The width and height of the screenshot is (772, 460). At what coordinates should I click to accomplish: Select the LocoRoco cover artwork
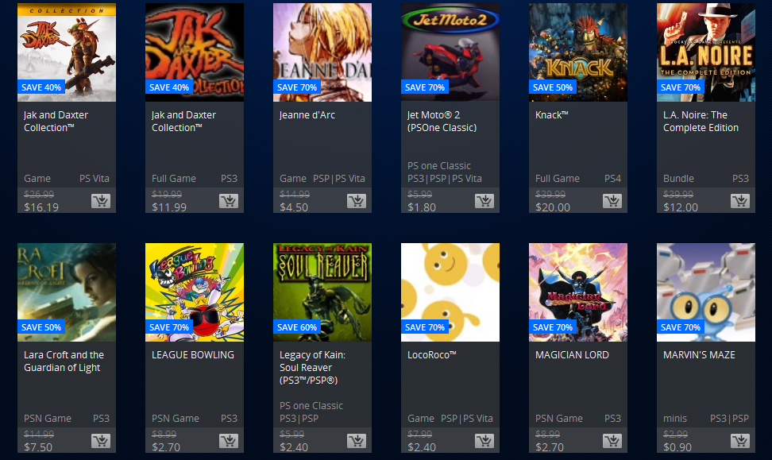(450, 292)
